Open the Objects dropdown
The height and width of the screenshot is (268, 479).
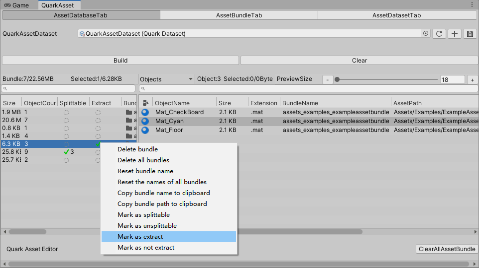coord(166,79)
